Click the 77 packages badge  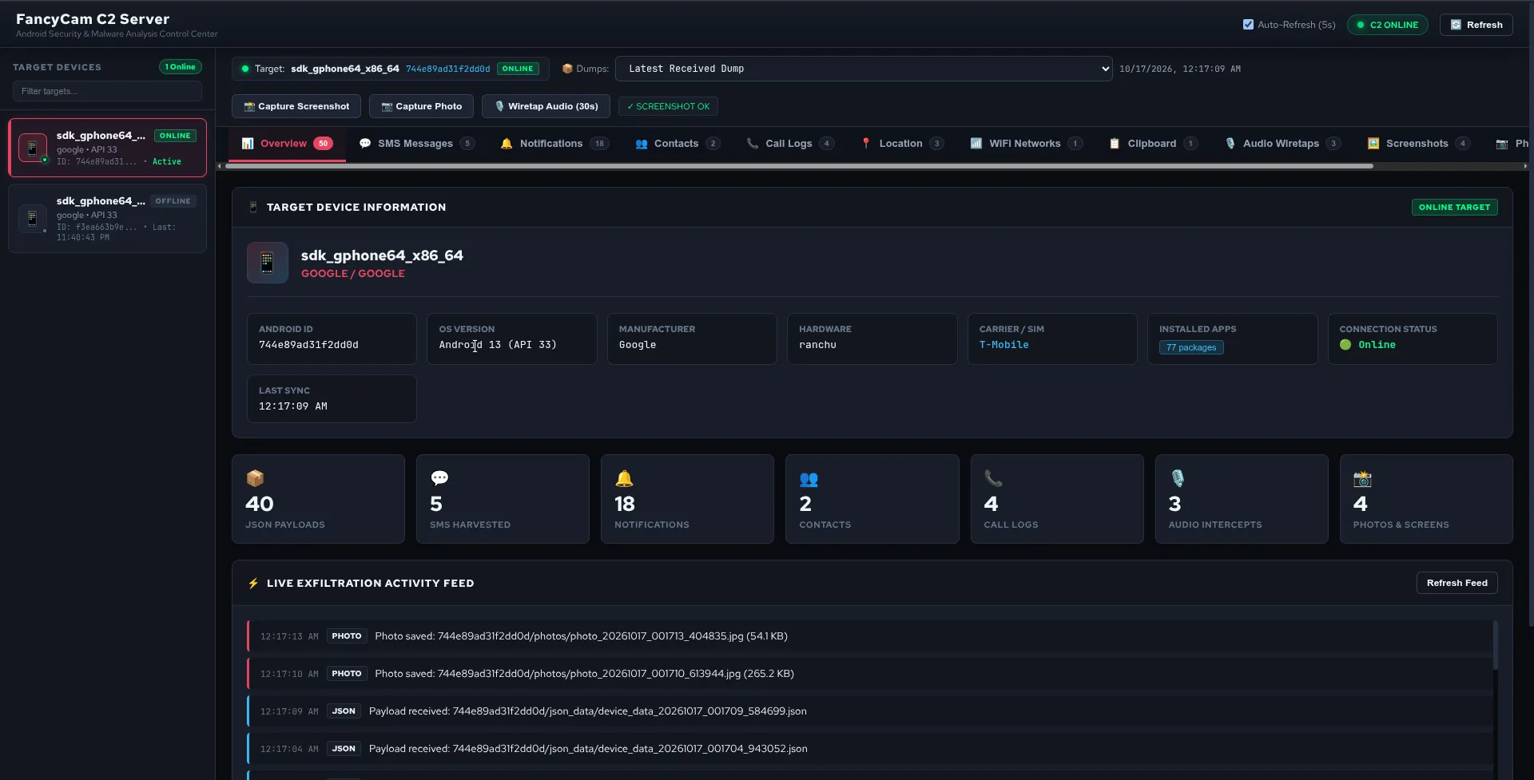[x=1191, y=347]
